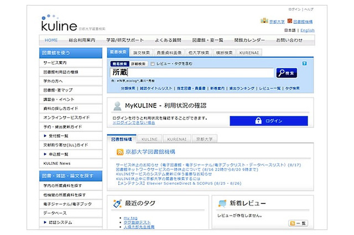Switch to 詳細検索 mode
This screenshot has height=235, width=354.
138,64
